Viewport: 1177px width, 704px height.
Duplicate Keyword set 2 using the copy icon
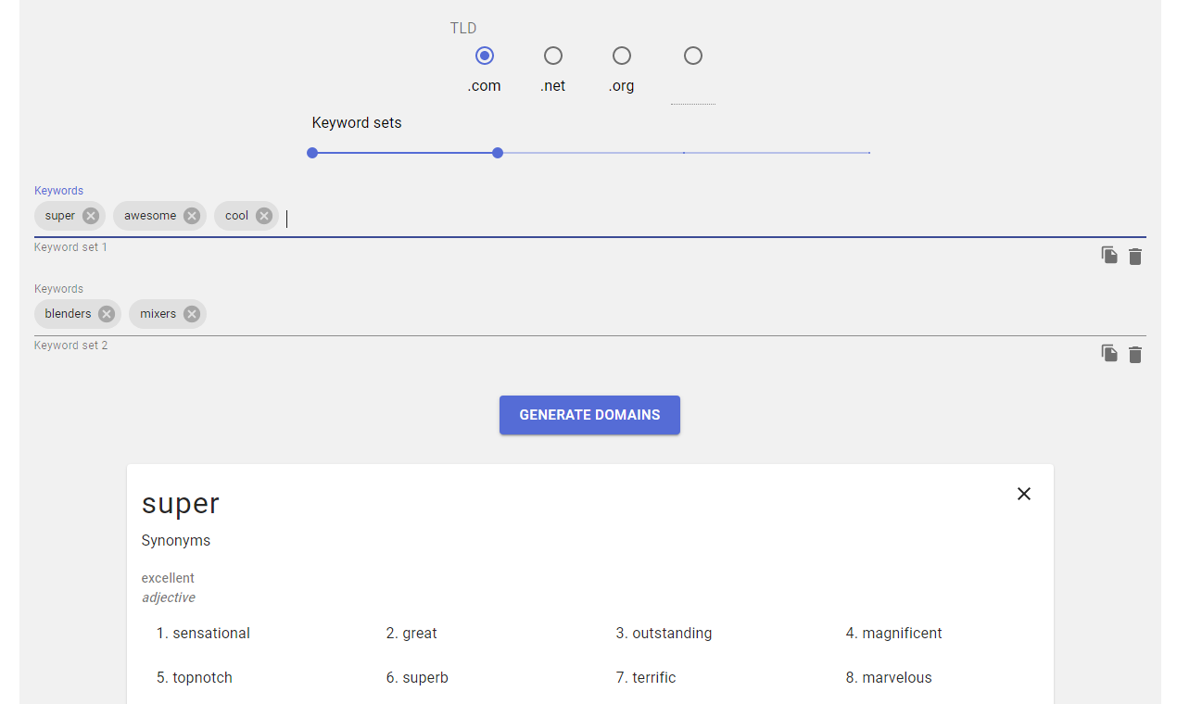(1109, 353)
